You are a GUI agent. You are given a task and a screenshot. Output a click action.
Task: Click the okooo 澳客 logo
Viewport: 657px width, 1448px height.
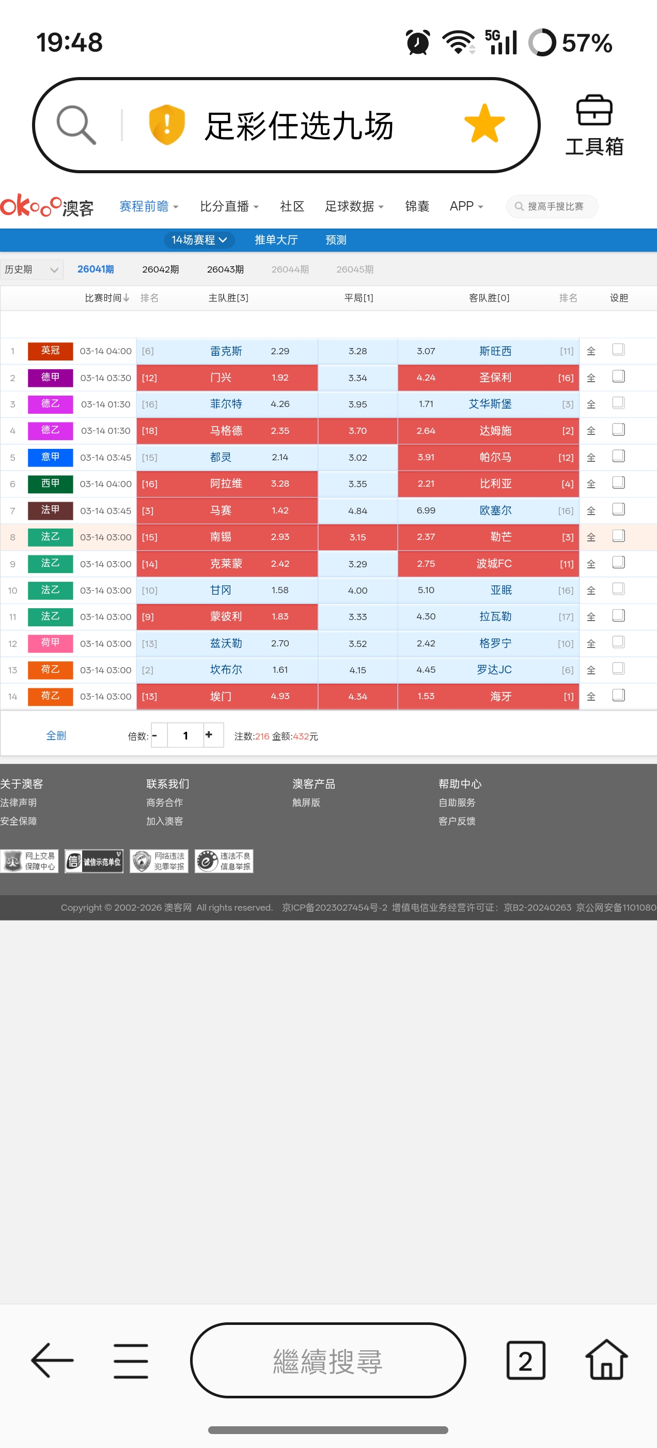coord(47,206)
